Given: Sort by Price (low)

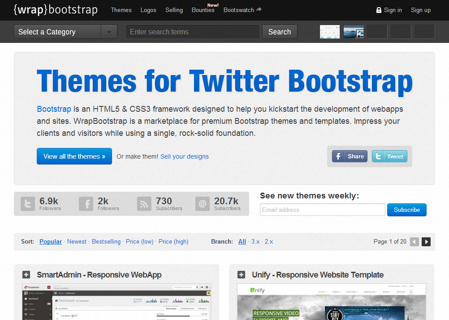Looking at the screenshot, I should (140, 241).
